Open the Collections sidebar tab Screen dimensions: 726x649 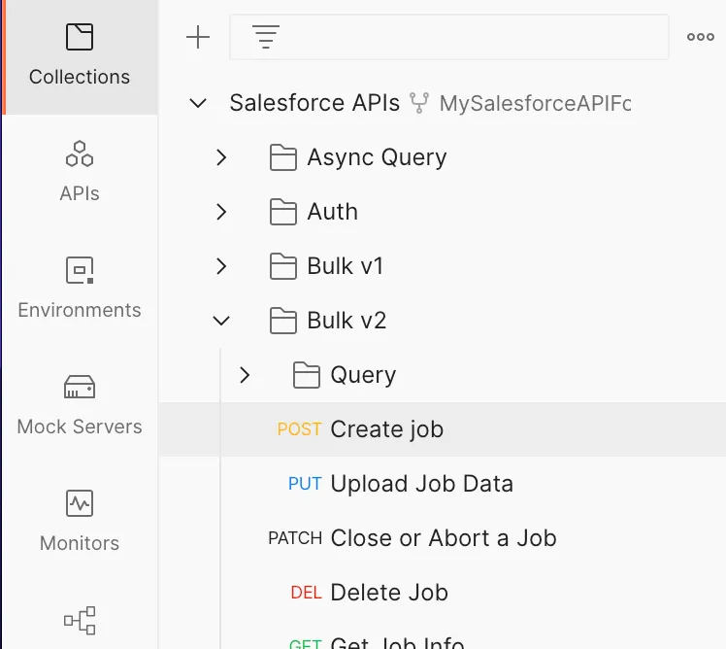[x=80, y=56]
